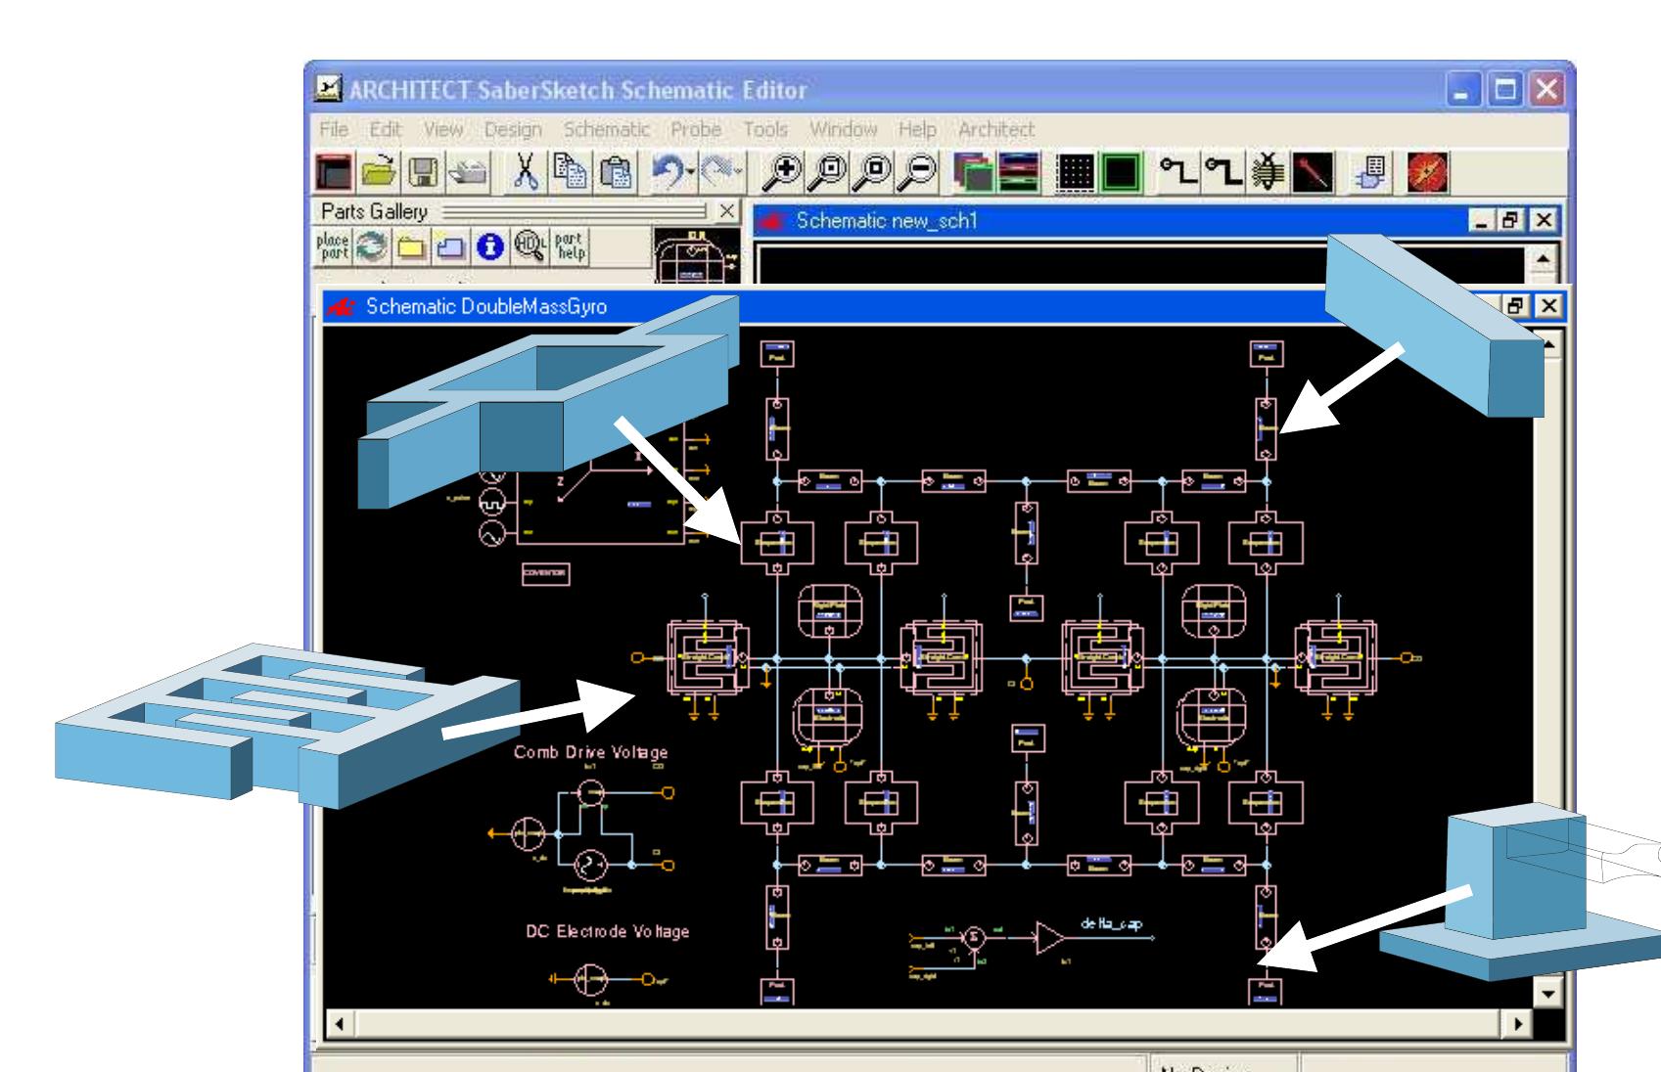Select the DC Electrode Voltage label
Screen dimensions: 1661x1072
pos(607,931)
